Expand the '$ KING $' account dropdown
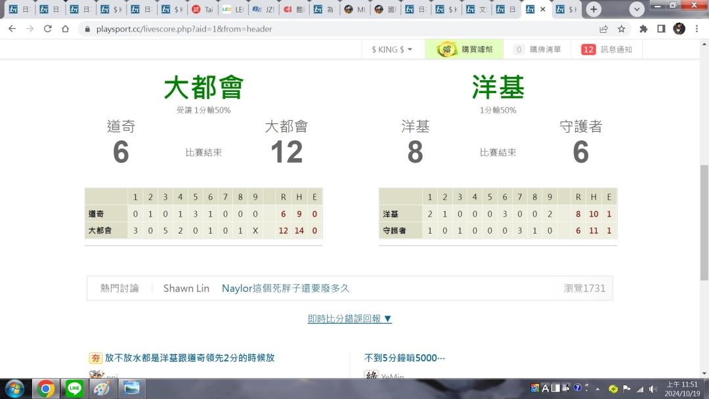The height and width of the screenshot is (399, 709). point(392,50)
